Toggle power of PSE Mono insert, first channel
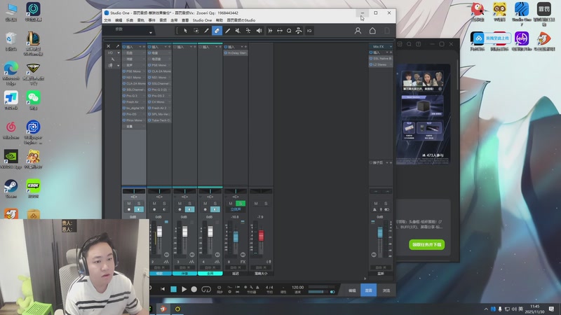 click(124, 71)
